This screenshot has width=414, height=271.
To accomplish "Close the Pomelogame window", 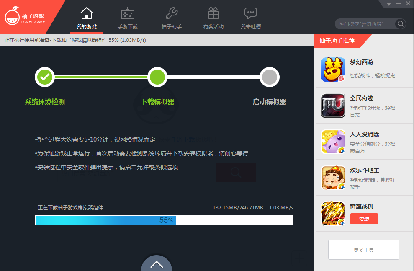I will coord(408,3).
